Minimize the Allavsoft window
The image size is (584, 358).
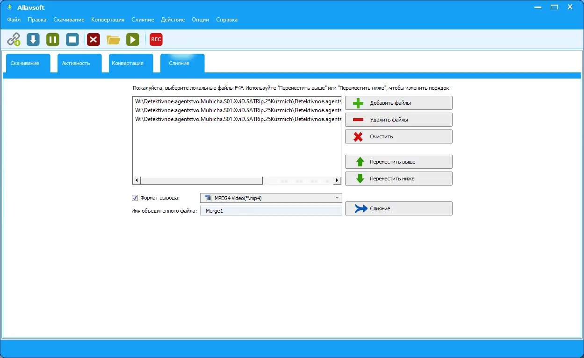(538, 7)
